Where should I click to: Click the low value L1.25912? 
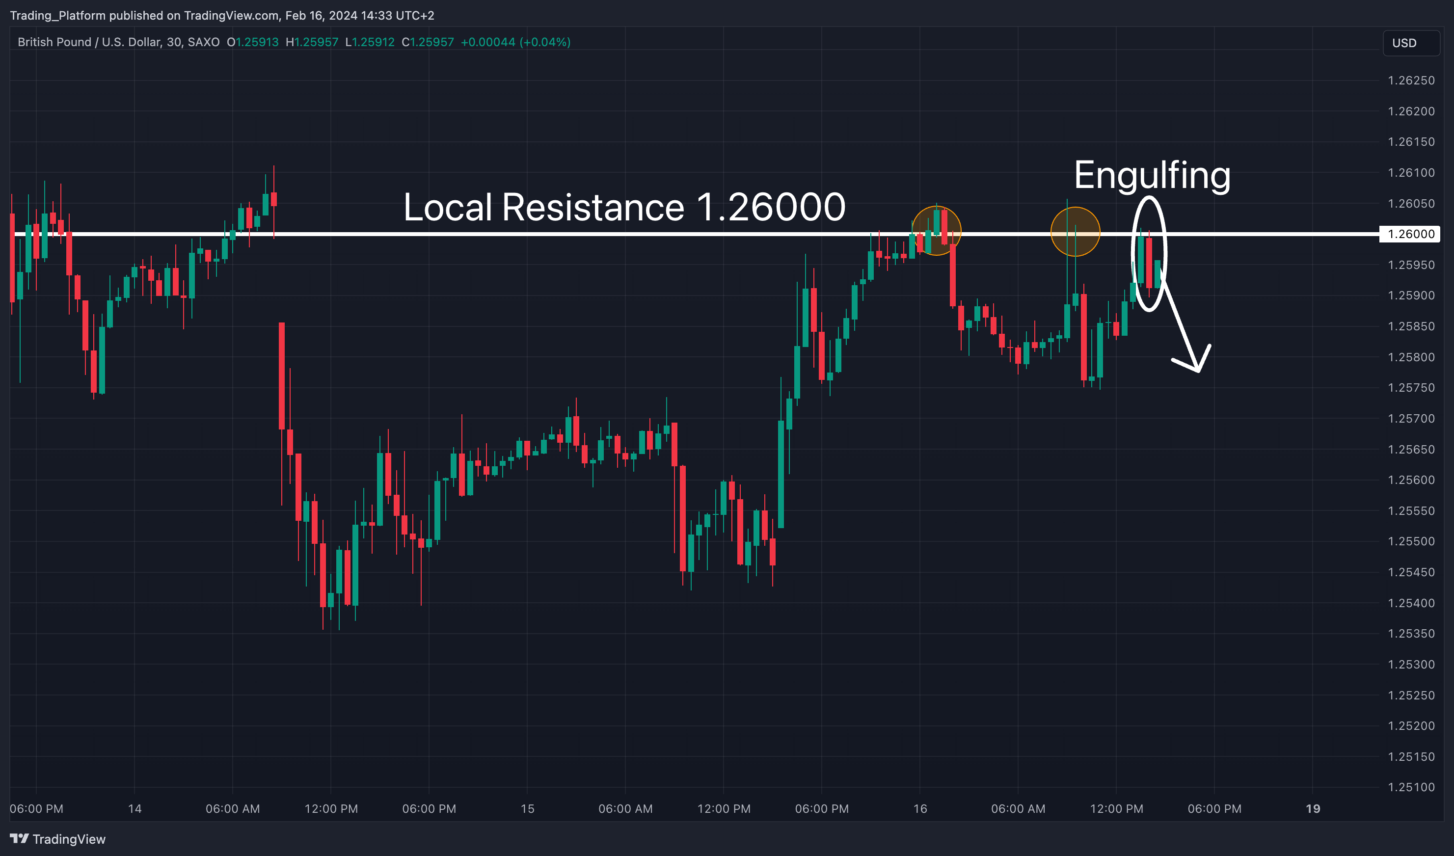click(370, 42)
